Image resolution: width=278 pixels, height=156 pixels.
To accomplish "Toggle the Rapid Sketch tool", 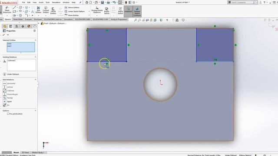I will pos(120,10).
